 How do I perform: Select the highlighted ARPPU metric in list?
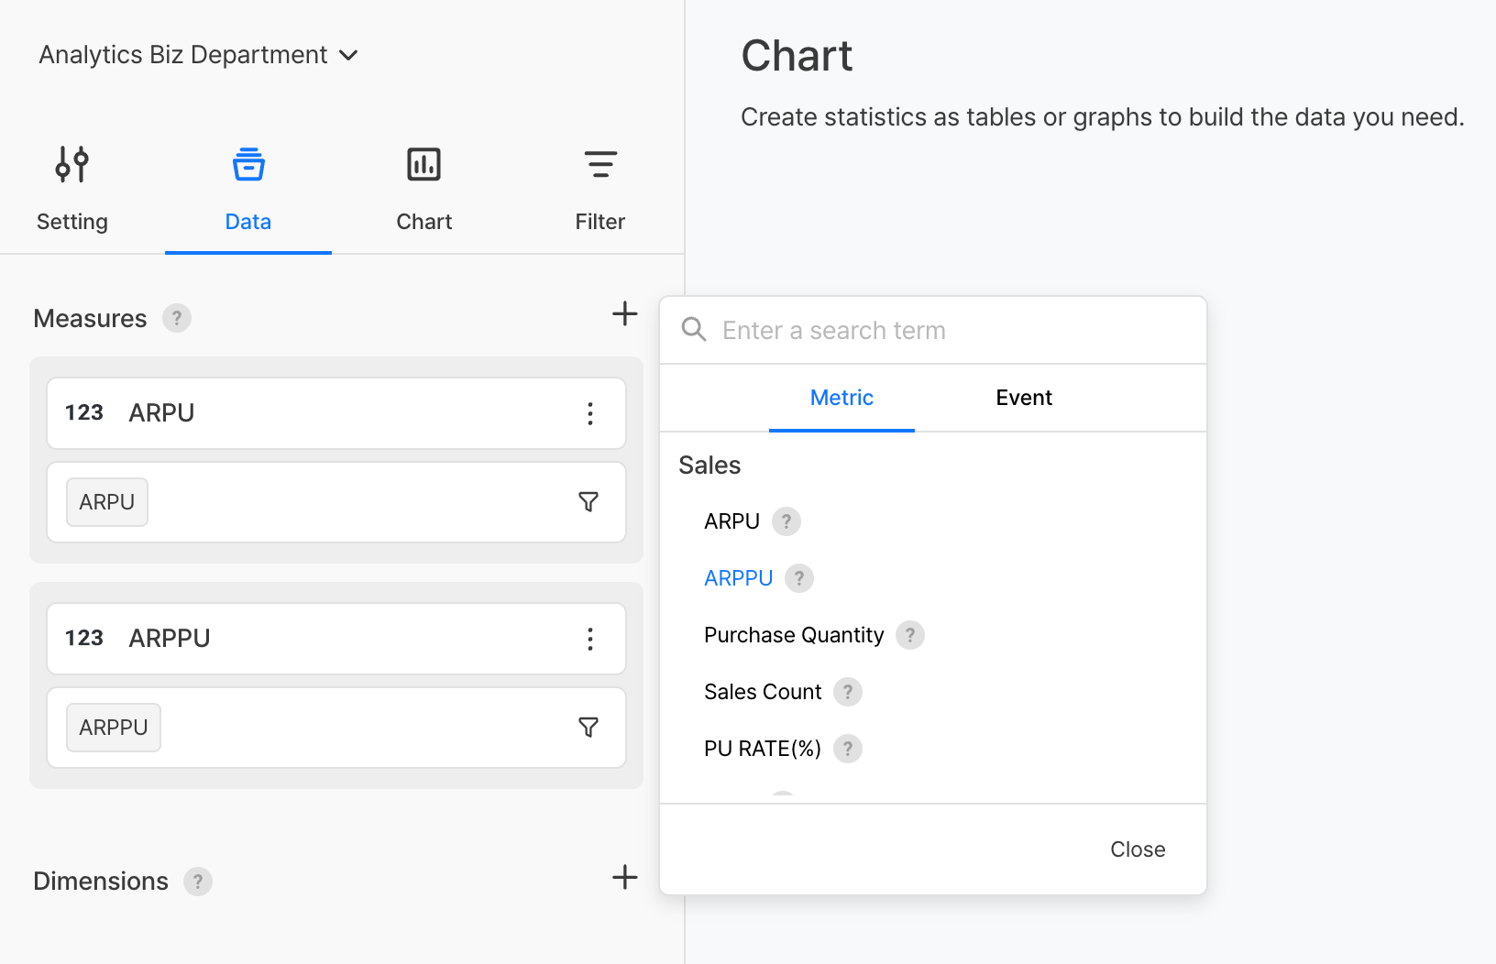click(738, 578)
